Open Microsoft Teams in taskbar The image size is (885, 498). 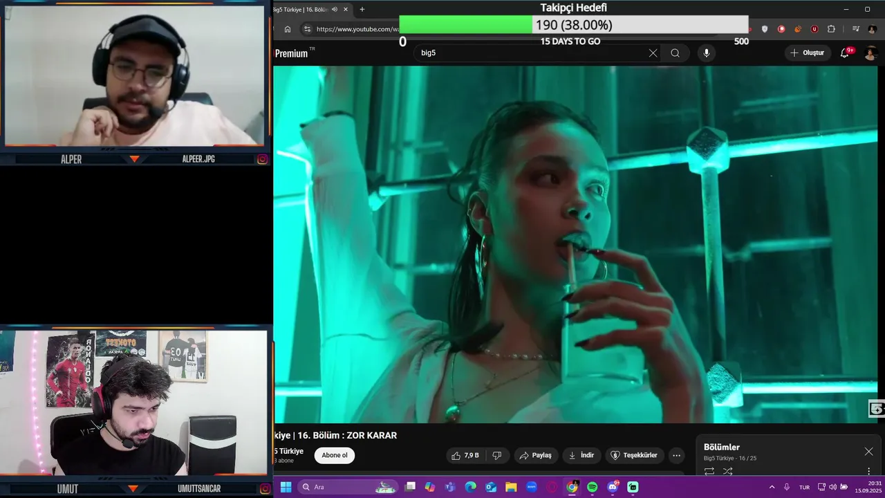450,487
